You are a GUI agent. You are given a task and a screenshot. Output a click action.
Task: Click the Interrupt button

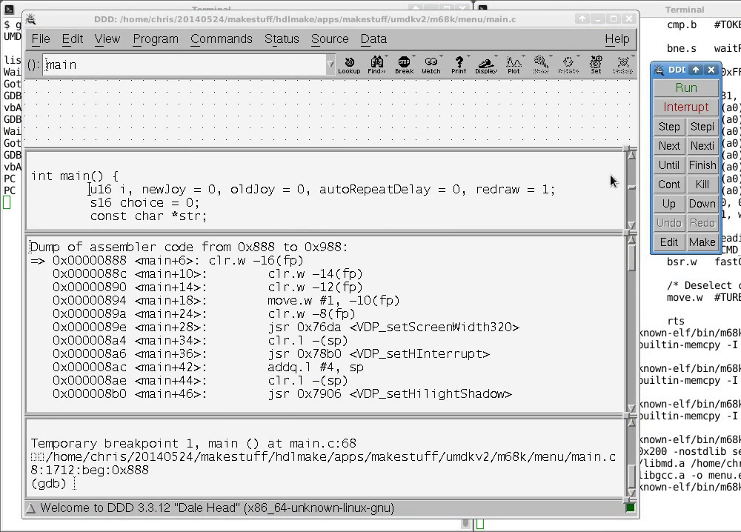coord(686,107)
